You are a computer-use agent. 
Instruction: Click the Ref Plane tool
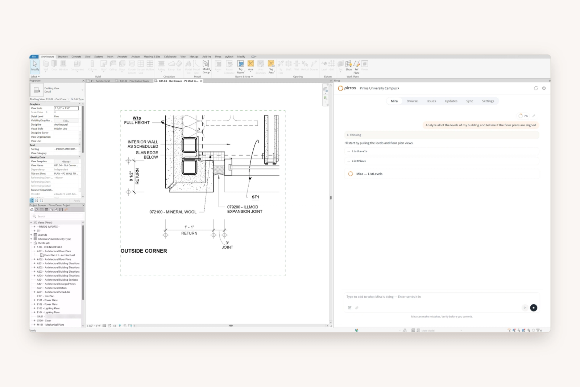356,67
